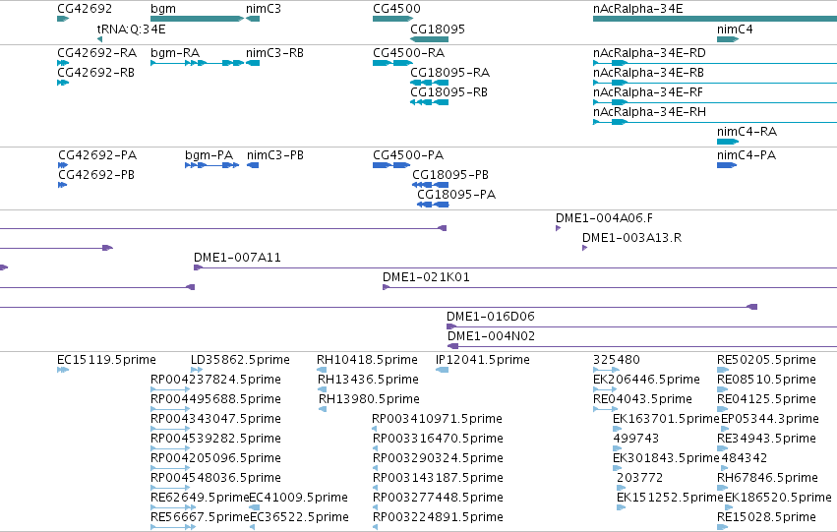Click the 325480 feature label
The width and height of the screenshot is (837, 532).
click(616, 360)
